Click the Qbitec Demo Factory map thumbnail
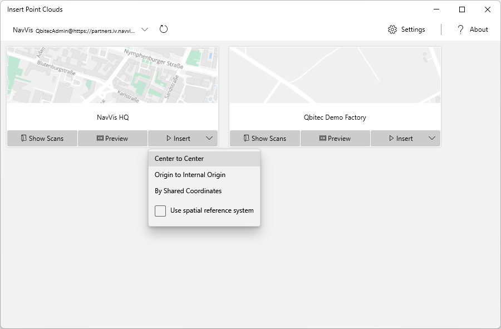501x329 pixels. pyautogui.click(x=335, y=75)
